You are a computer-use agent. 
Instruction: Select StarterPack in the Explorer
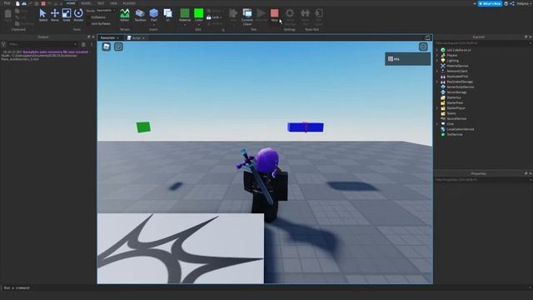[455, 102]
